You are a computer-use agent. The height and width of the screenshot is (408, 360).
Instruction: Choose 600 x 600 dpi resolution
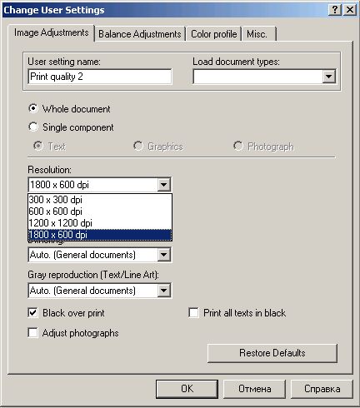(100, 211)
